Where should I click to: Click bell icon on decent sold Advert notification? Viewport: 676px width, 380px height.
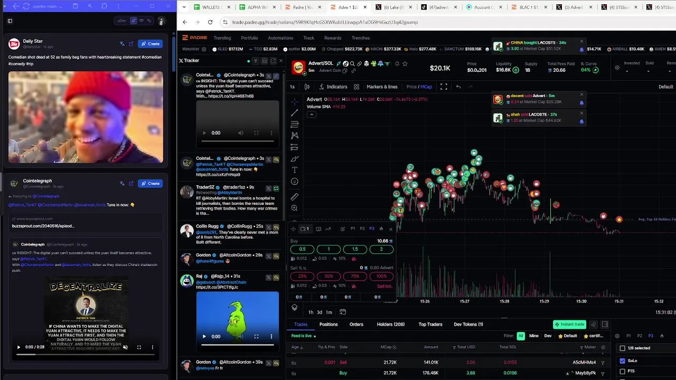581,102
